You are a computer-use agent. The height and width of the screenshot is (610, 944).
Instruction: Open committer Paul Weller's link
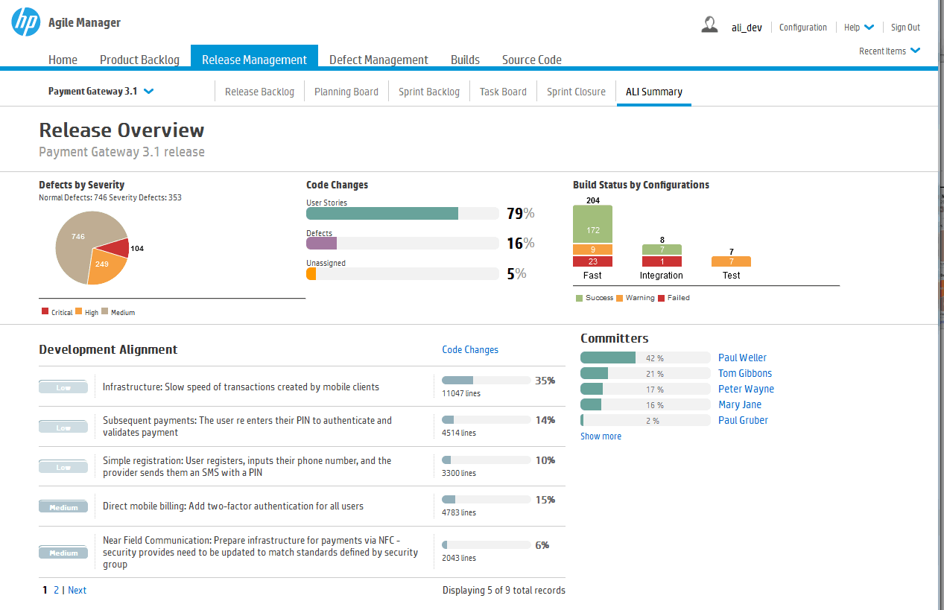click(x=742, y=358)
